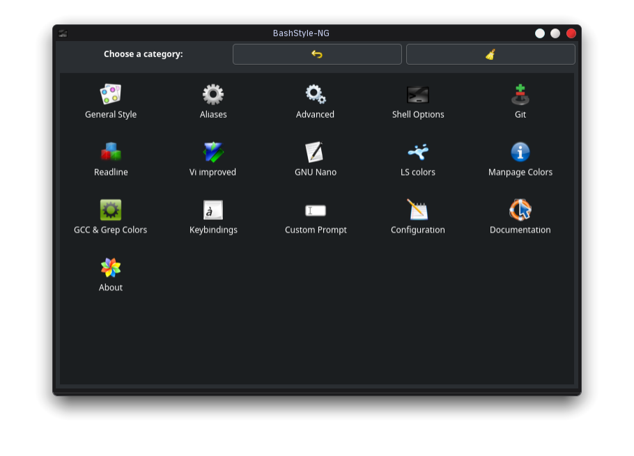Open the General Style category
This screenshot has height=456, width=634.
point(110,101)
